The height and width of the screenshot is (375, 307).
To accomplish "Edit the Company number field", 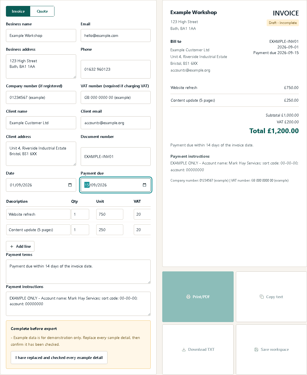I will 41,97.
